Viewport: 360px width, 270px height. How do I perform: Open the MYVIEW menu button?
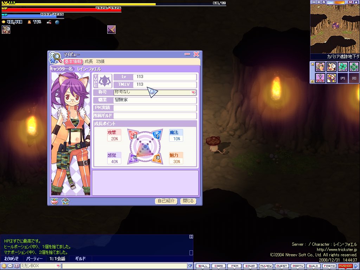coord(266,266)
